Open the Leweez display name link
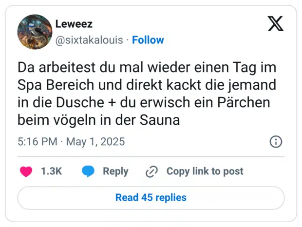Viewport: 302px width, 227px height. pyautogui.click(x=74, y=24)
